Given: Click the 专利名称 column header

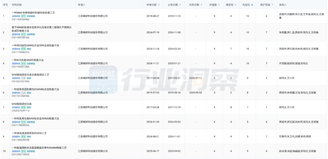Looking at the screenshot, I should [17, 5].
